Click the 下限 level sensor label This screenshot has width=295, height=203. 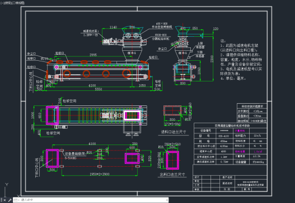click(x=200, y=52)
